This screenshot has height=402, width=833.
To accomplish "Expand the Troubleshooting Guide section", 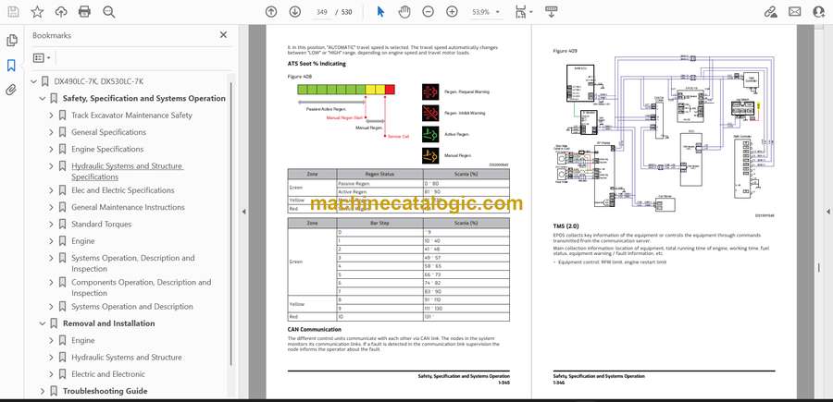I will 43,392.
